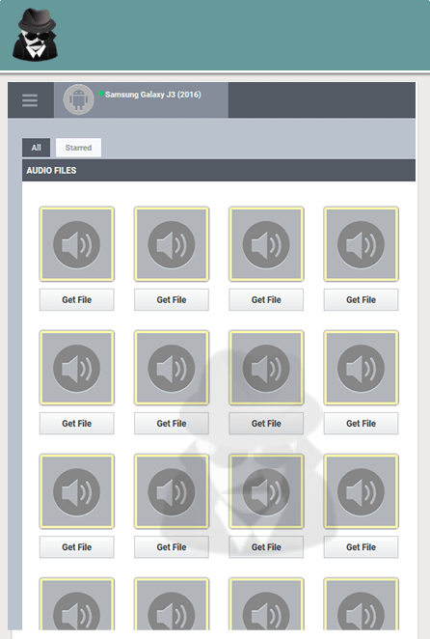
Task: Open the third audio thumbnail in the top row
Action: pyautogui.click(x=266, y=244)
